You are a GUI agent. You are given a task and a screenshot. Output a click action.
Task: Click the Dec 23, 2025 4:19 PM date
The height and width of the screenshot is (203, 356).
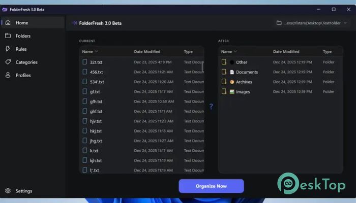coord(153,62)
